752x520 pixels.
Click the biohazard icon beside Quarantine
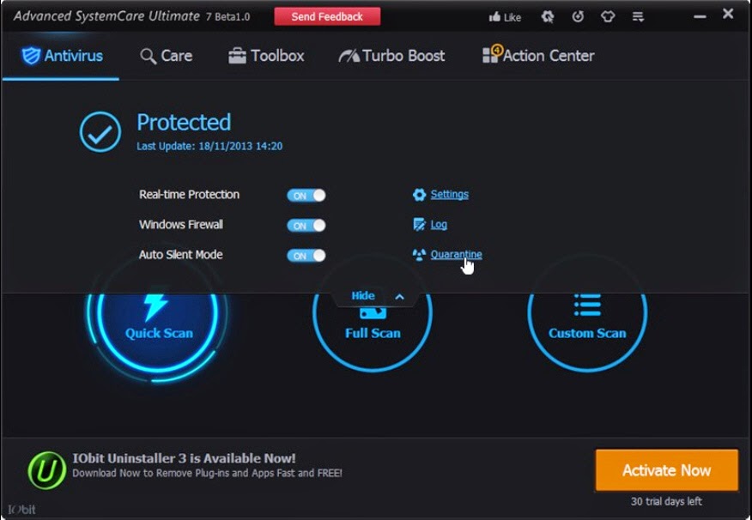pyautogui.click(x=419, y=255)
